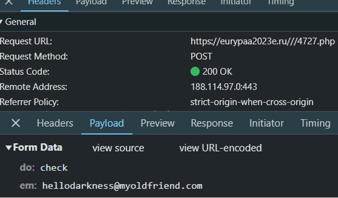The width and height of the screenshot is (338, 198).
Task: Close the upper request details panel
Action: pos(9,2)
